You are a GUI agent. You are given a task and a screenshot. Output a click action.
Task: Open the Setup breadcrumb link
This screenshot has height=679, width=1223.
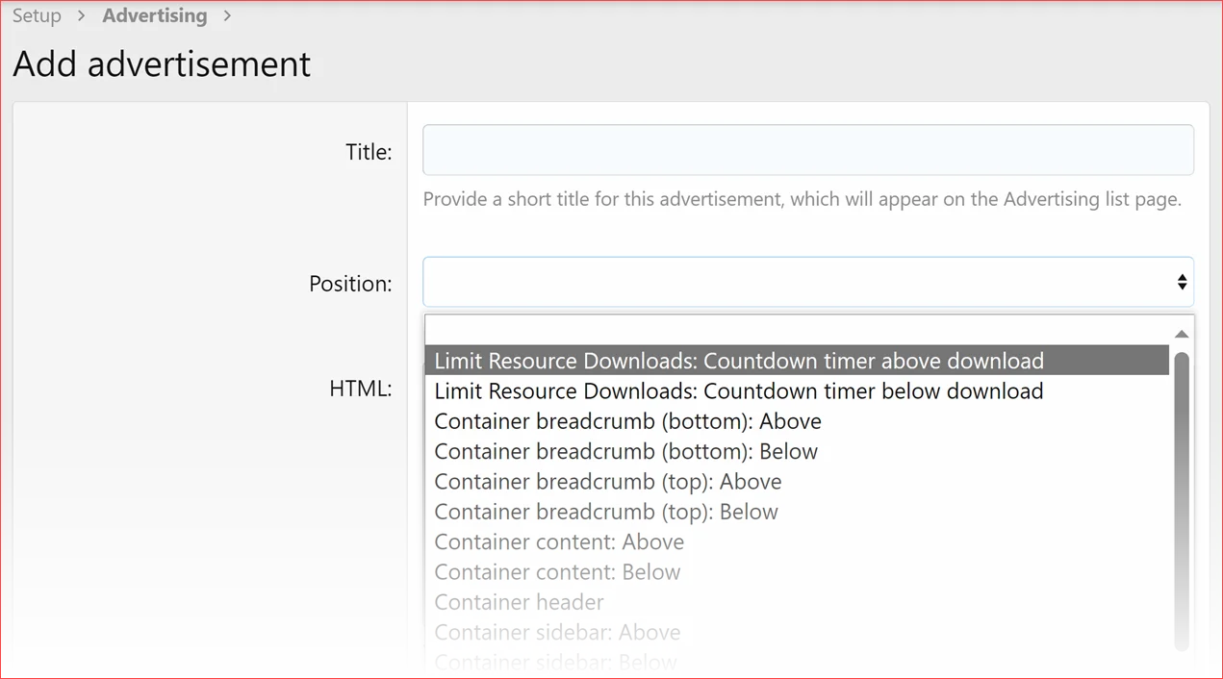coord(37,15)
